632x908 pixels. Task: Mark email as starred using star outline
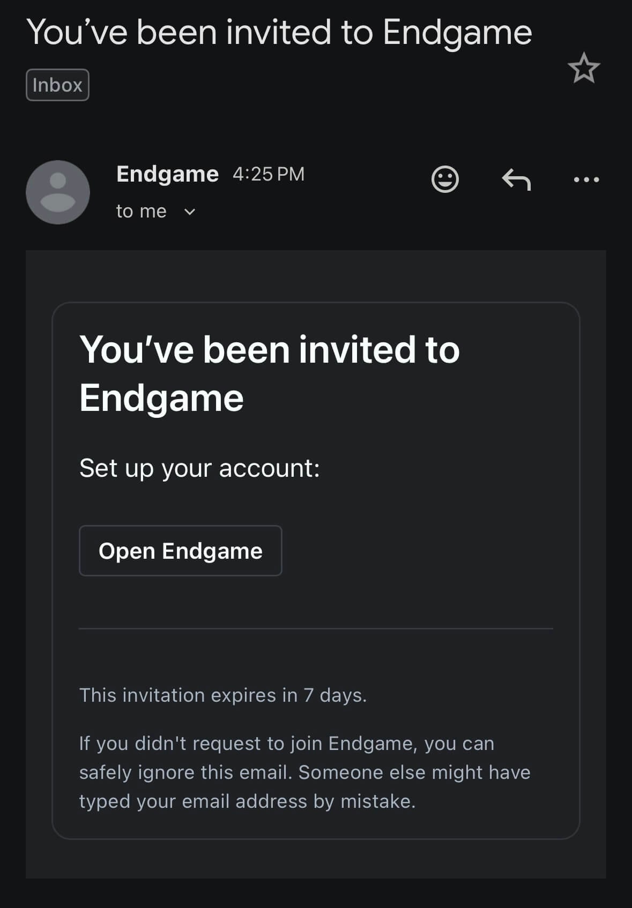click(584, 69)
